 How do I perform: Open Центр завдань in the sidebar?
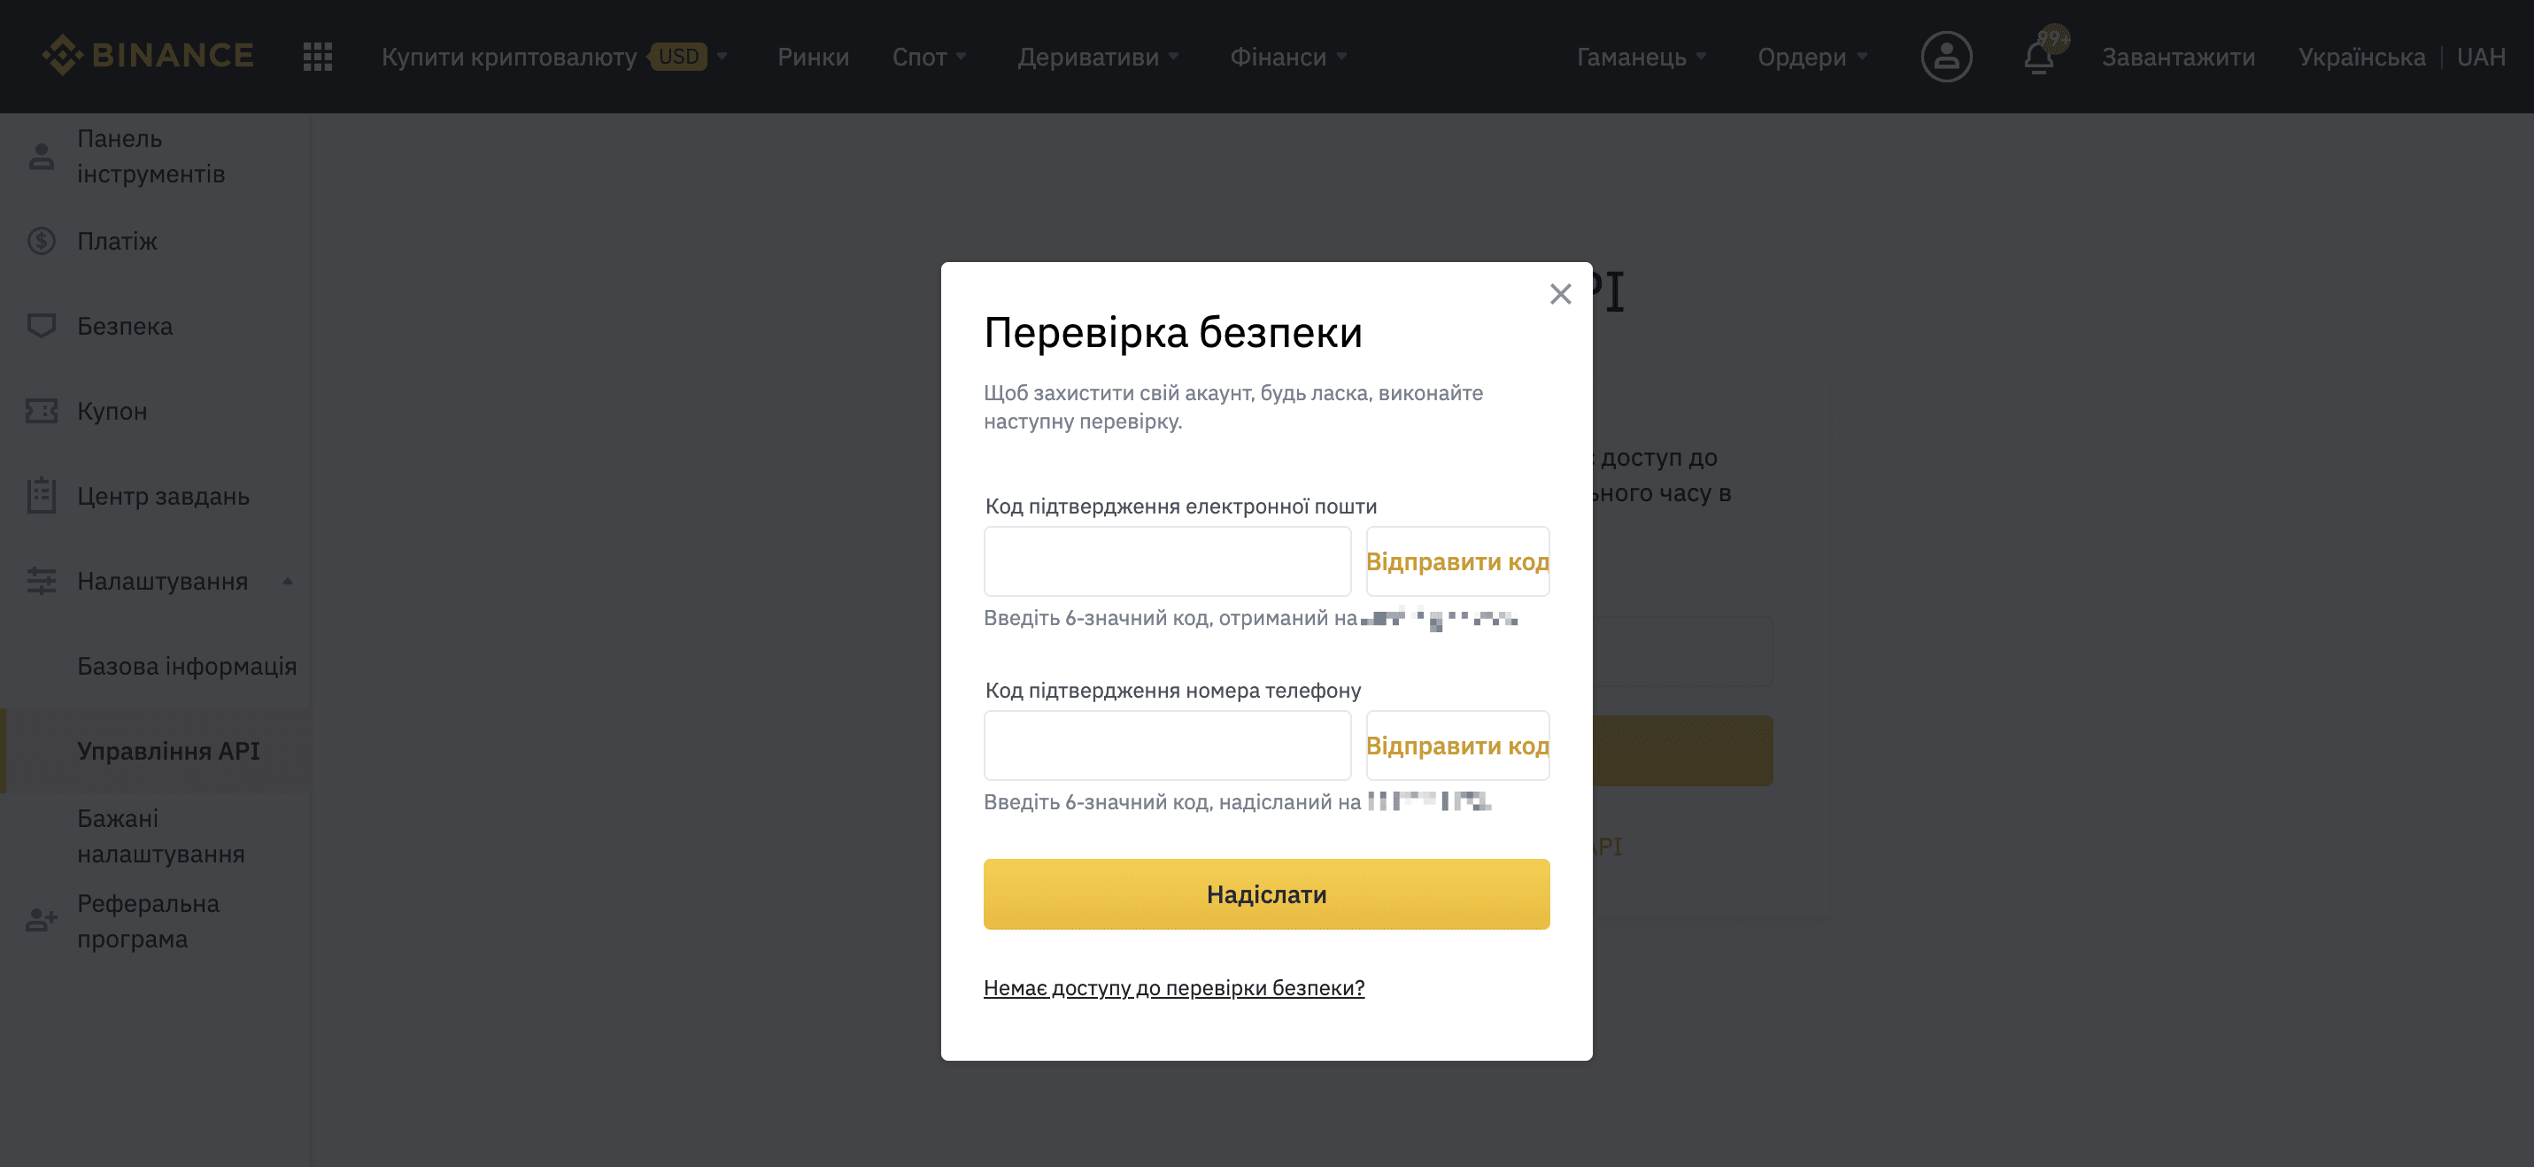(163, 496)
